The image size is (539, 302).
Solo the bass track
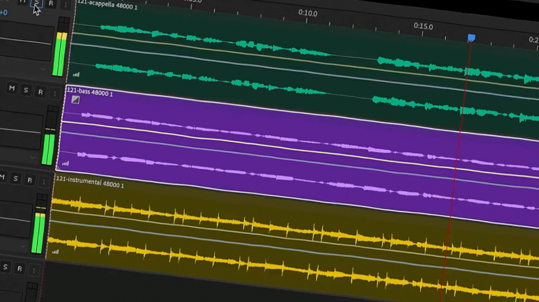[x=25, y=90]
